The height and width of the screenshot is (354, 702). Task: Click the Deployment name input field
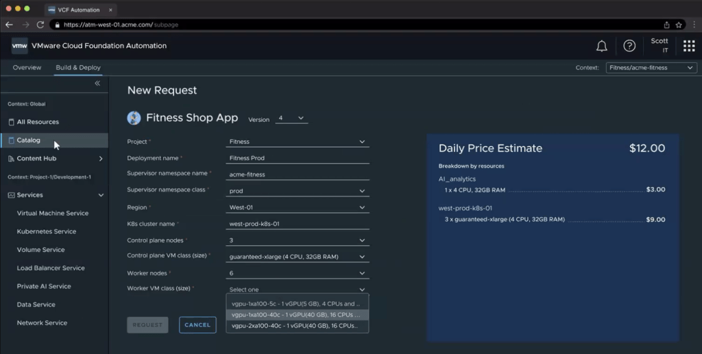coord(298,158)
